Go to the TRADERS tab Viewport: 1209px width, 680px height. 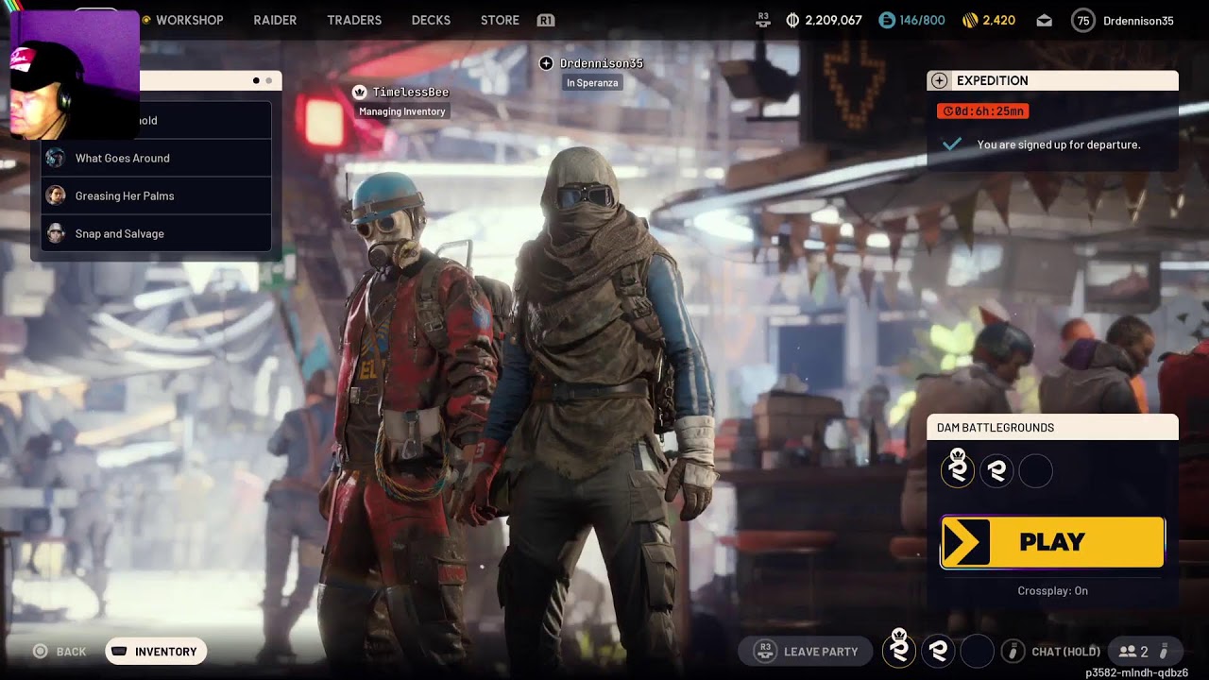354,20
